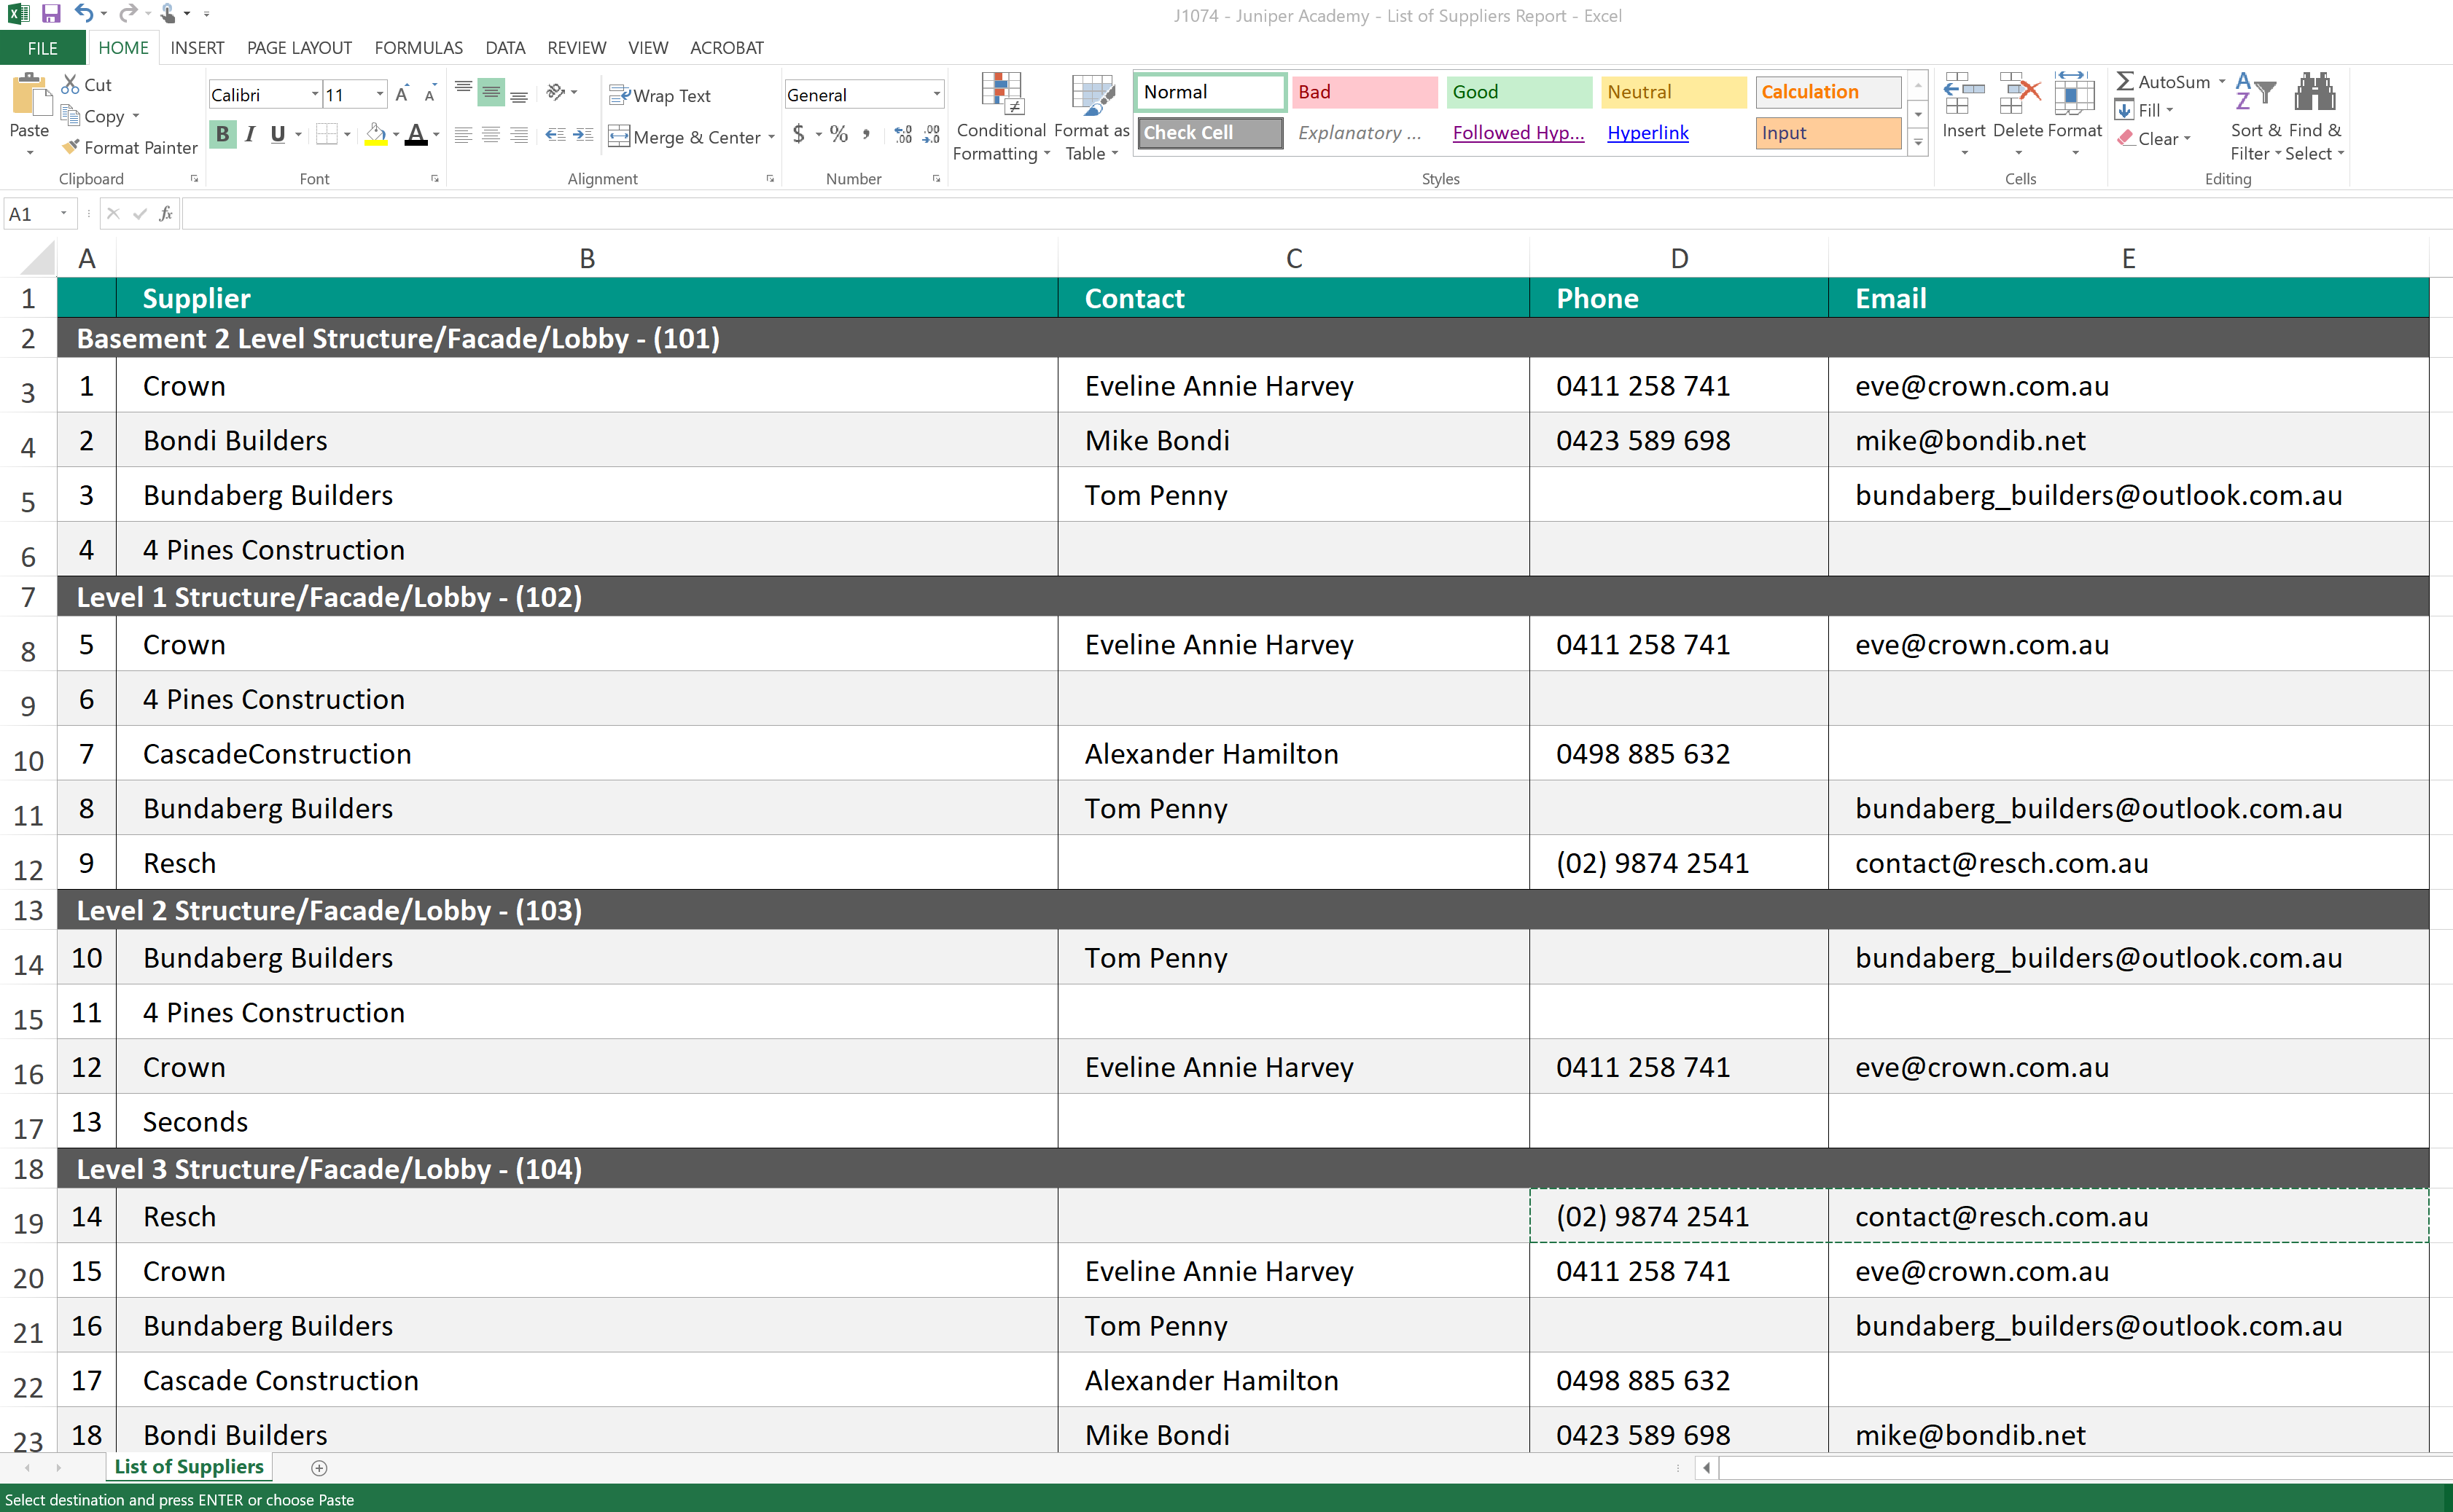Click the Insert Function fx icon
The height and width of the screenshot is (1512, 2453).
165,213
